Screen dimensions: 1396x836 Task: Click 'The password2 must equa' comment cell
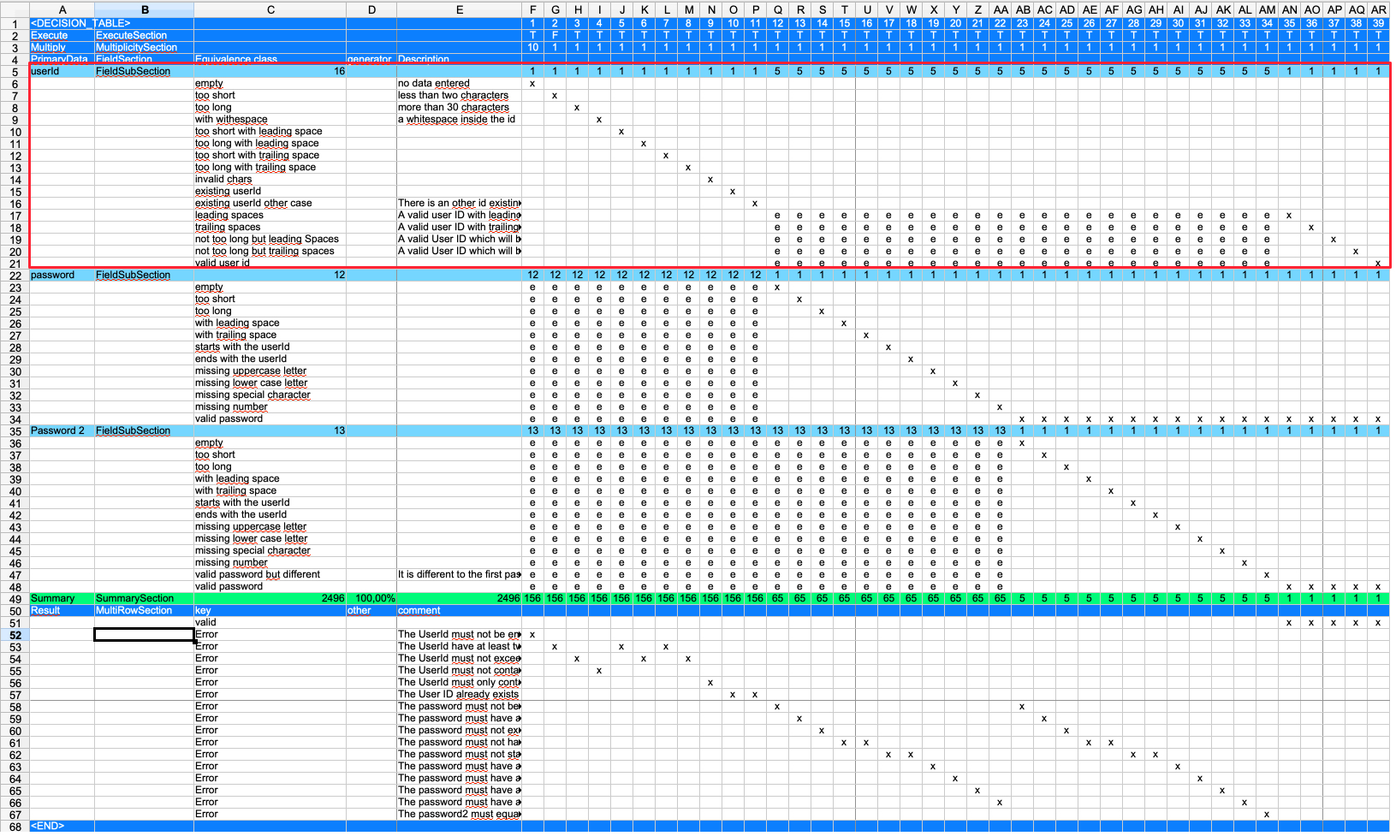click(x=459, y=814)
